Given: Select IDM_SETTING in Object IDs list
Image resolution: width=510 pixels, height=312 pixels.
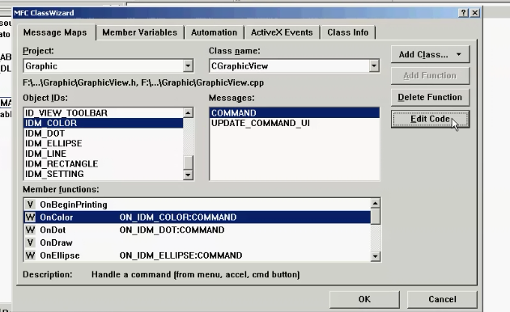Looking at the screenshot, I should point(104,174).
